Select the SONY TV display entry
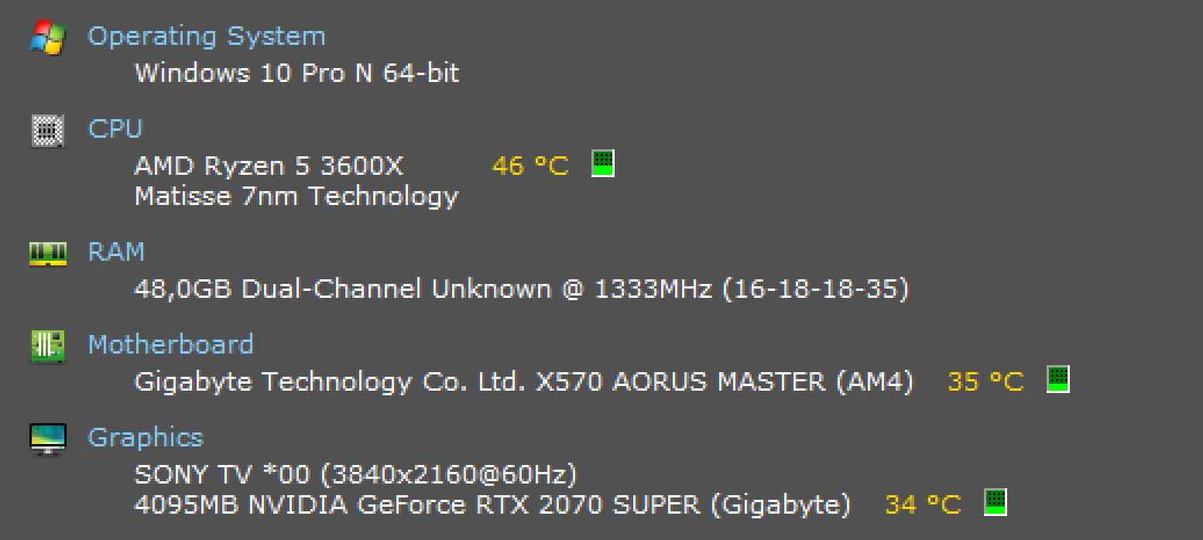This screenshot has height=540, width=1203. (x=356, y=474)
